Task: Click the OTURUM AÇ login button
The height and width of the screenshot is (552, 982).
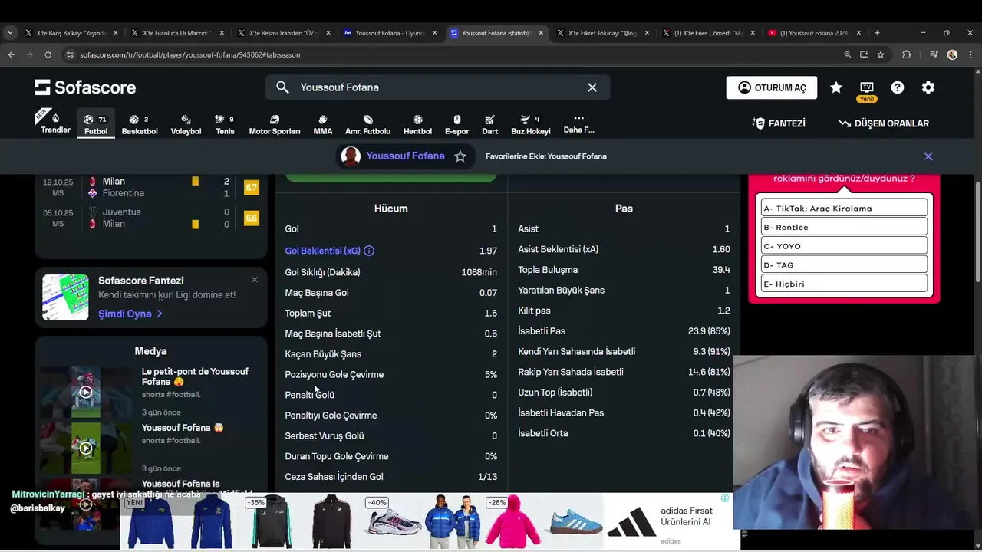Action: 772,87
